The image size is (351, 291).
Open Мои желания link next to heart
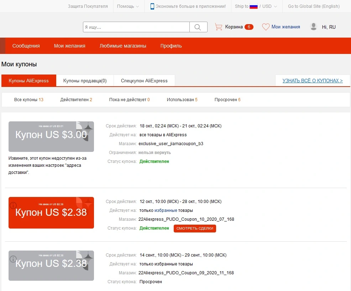click(285, 27)
